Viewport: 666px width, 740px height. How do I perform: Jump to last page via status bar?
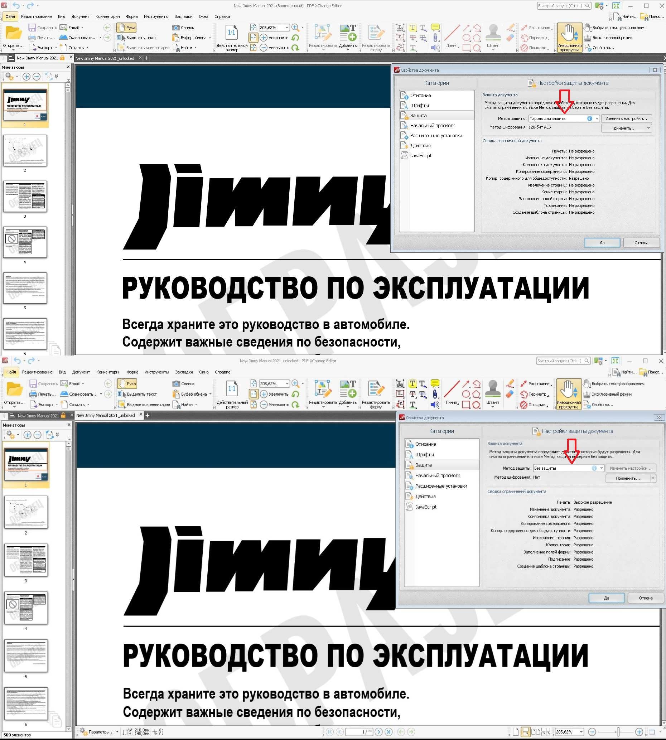click(388, 731)
